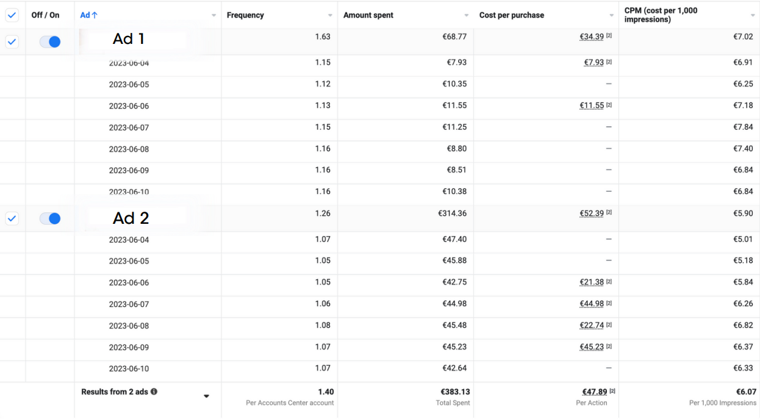Screen dimensions: 760x419
Task: Select the CPM value €6.25 cell
Action: [743, 84]
